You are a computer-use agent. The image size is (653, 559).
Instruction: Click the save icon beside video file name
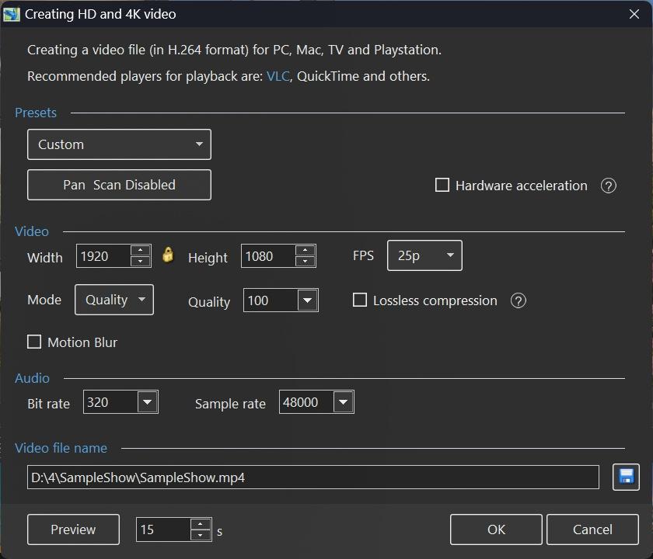coord(626,477)
